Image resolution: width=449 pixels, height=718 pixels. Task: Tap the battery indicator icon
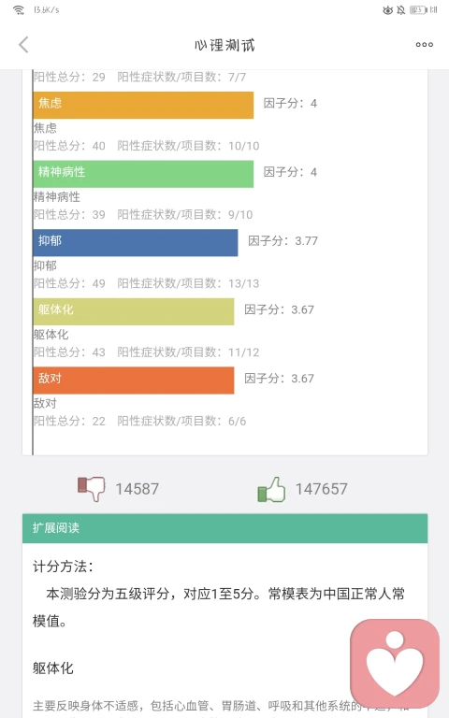(418, 9)
